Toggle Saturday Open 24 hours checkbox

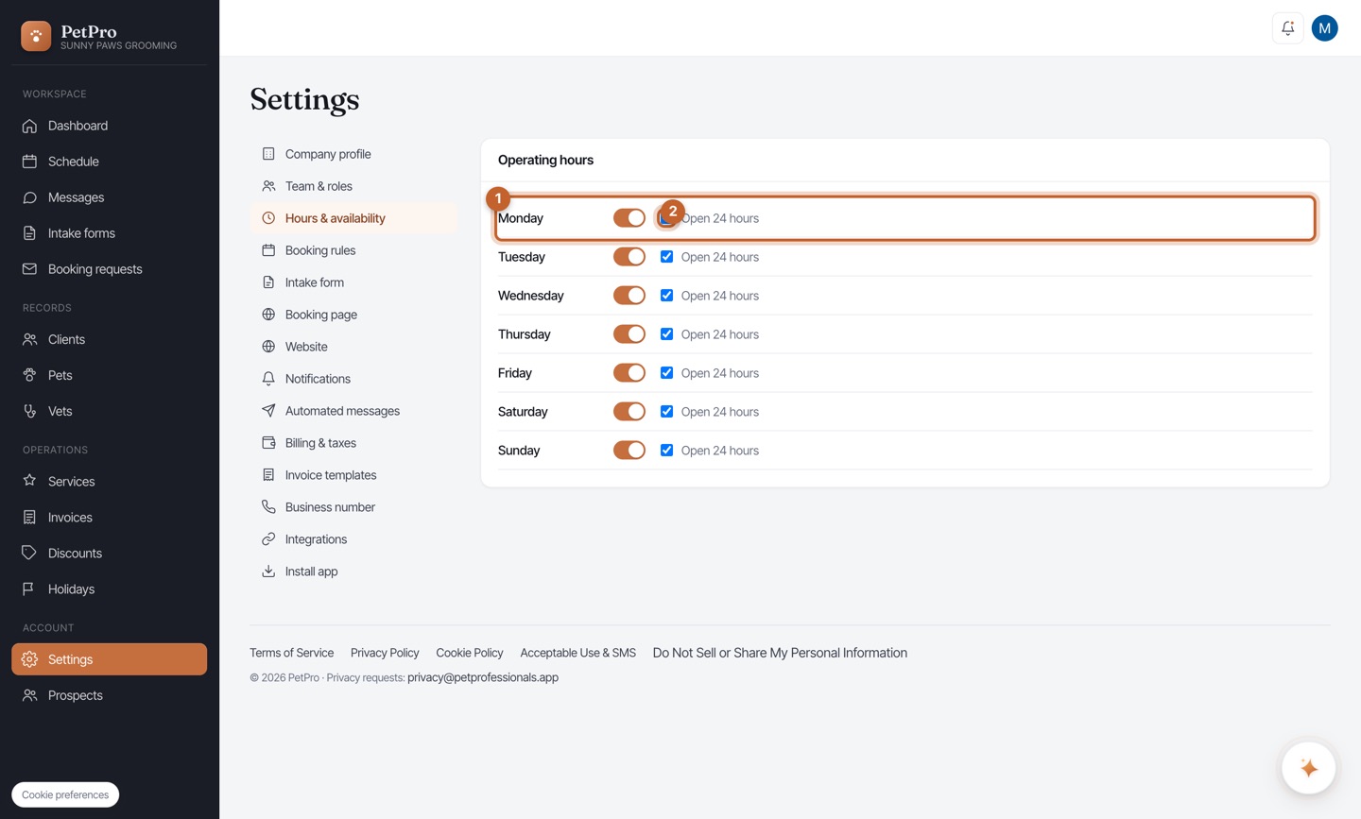[x=666, y=412]
